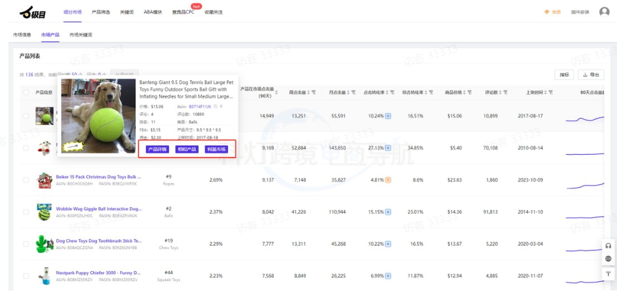The height and width of the screenshot is (294, 617).
Task: Click the copy icon beside ASIN B0714F11JK
Action: pos(216,106)
